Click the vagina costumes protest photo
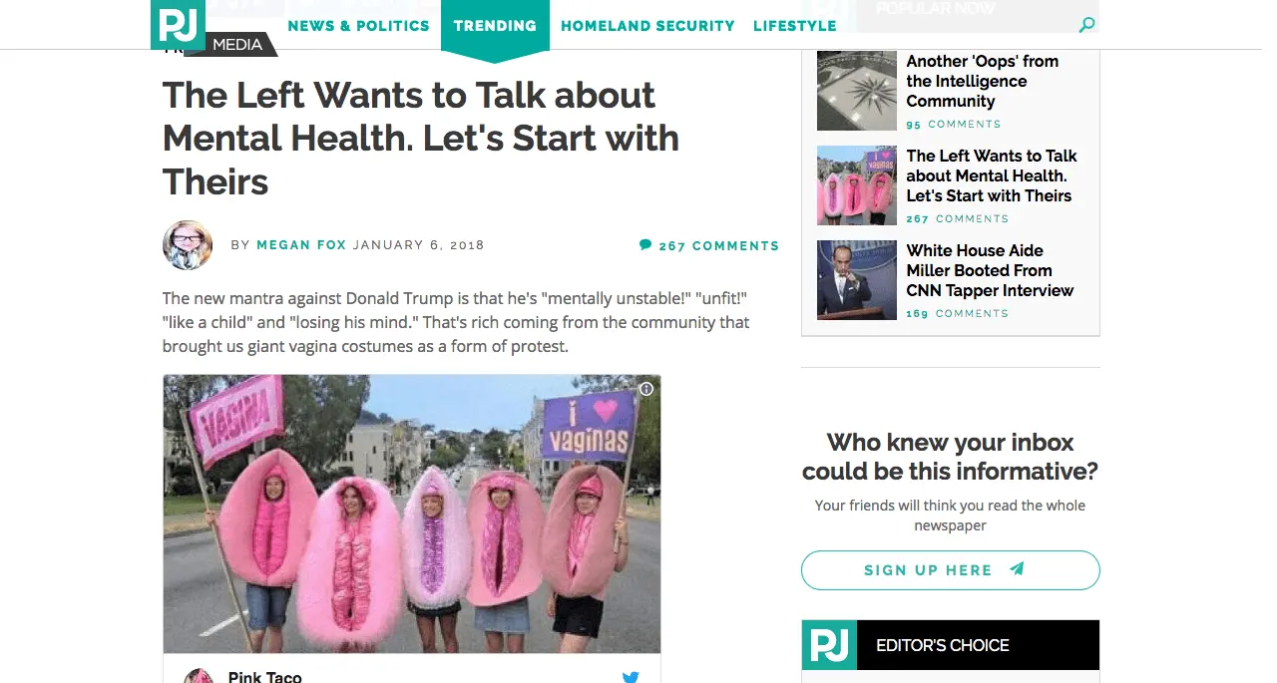This screenshot has height=683, width=1277. pos(412,513)
